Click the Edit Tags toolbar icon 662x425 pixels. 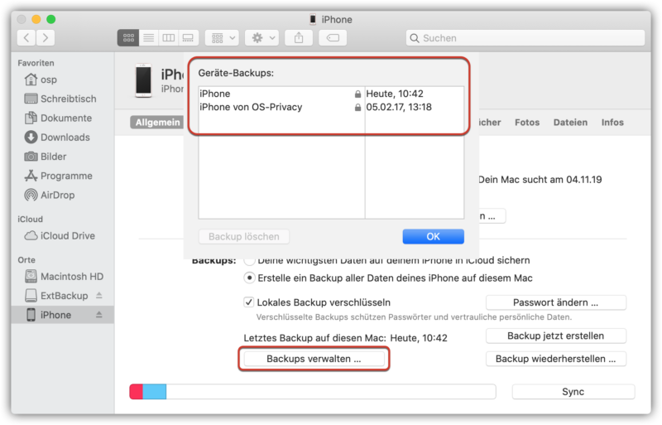[333, 38]
